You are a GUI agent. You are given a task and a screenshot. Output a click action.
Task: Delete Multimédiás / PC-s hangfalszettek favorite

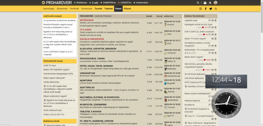(x=216, y=53)
